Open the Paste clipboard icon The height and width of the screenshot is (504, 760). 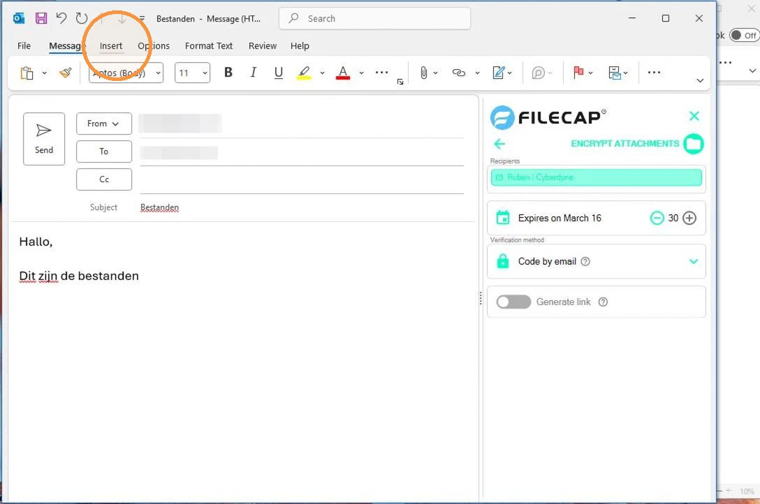[27, 73]
